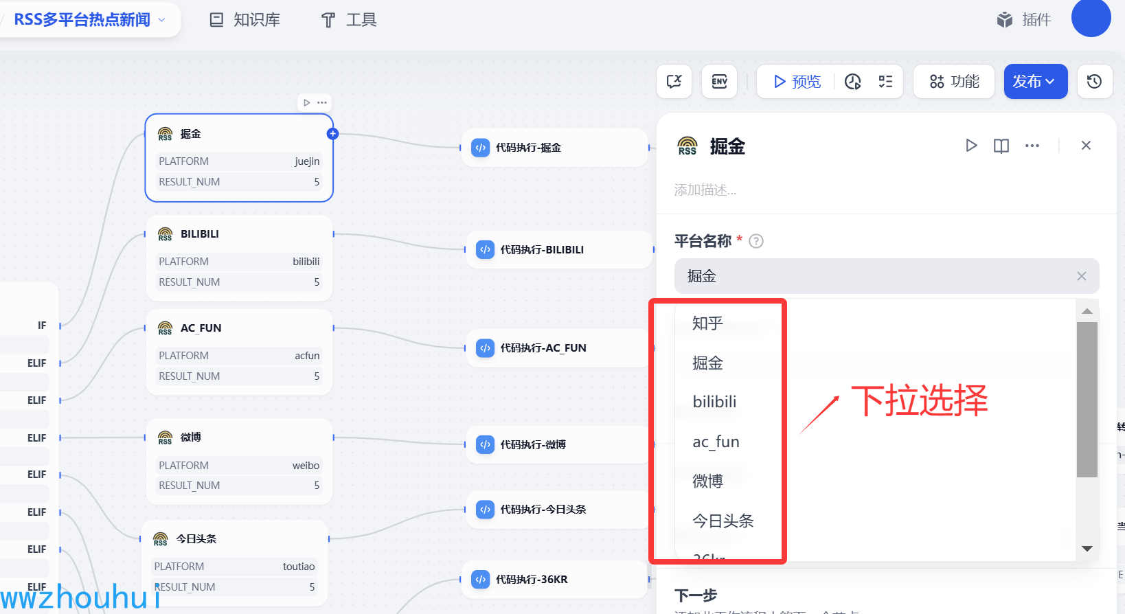Viewport: 1125px width, 614px height.
Task: Click the variable inspector icon in toolbar
Action: 674,82
